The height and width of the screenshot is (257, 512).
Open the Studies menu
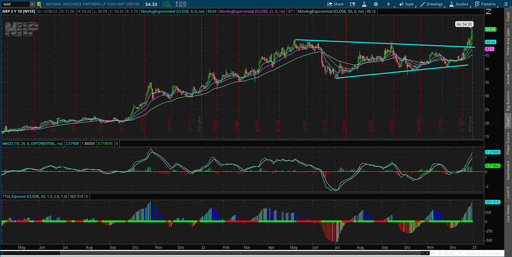(x=459, y=4)
